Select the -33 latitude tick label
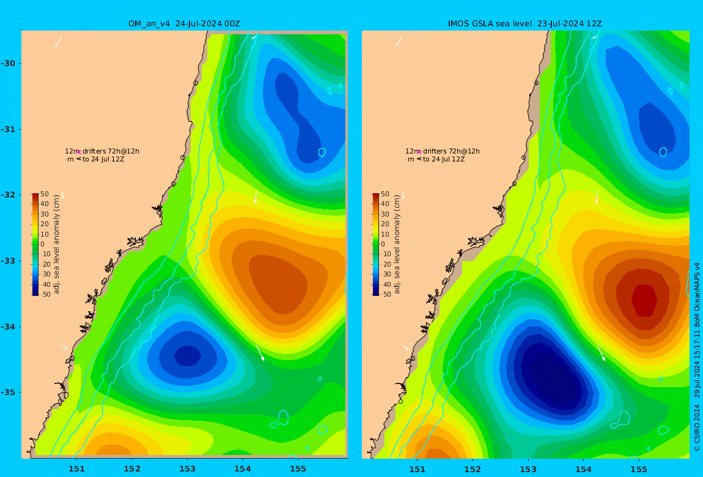Viewport: 703px width, 477px height. [x=7, y=261]
